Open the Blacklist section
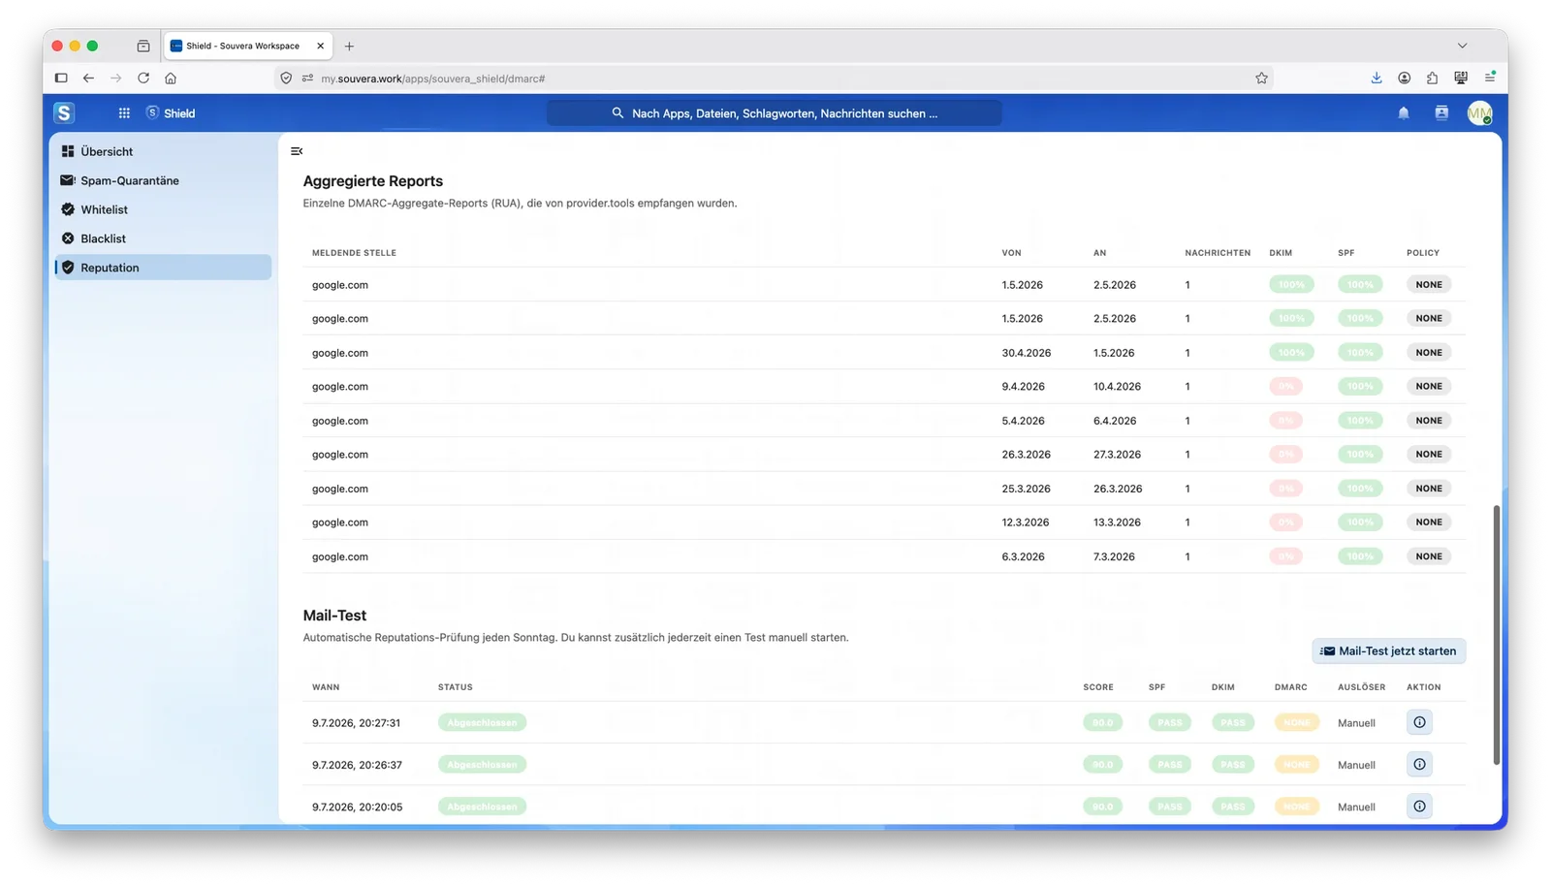The image size is (1551, 887). pyautogui.click(x=163, y=238)
